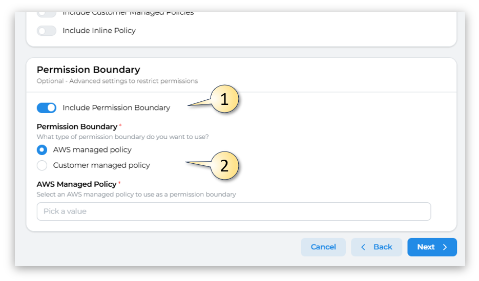This screenshot has width=479, height=281.
Task: Disable the Include Permission Boundary switch
Action: (46, 108)
